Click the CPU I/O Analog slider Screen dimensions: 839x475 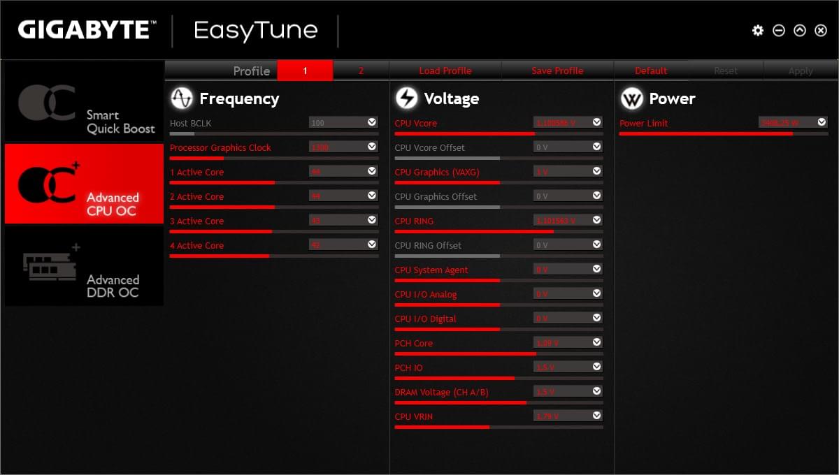pyautogui.click(x=499, y=305)
